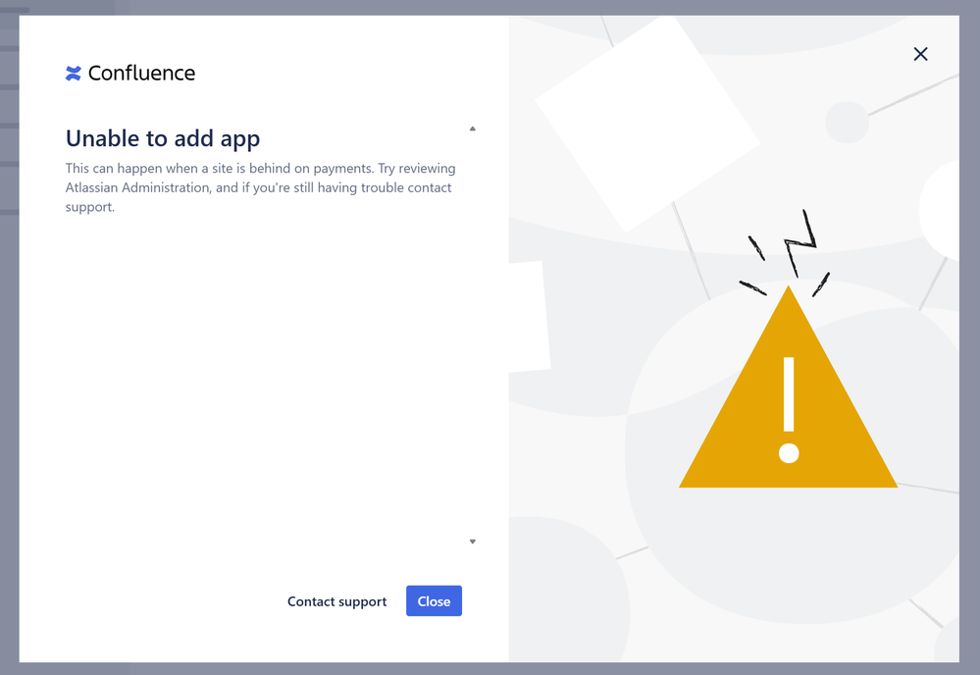Click the Close button
This screenshot has width=980, height=675.
[x=434, y=600]
